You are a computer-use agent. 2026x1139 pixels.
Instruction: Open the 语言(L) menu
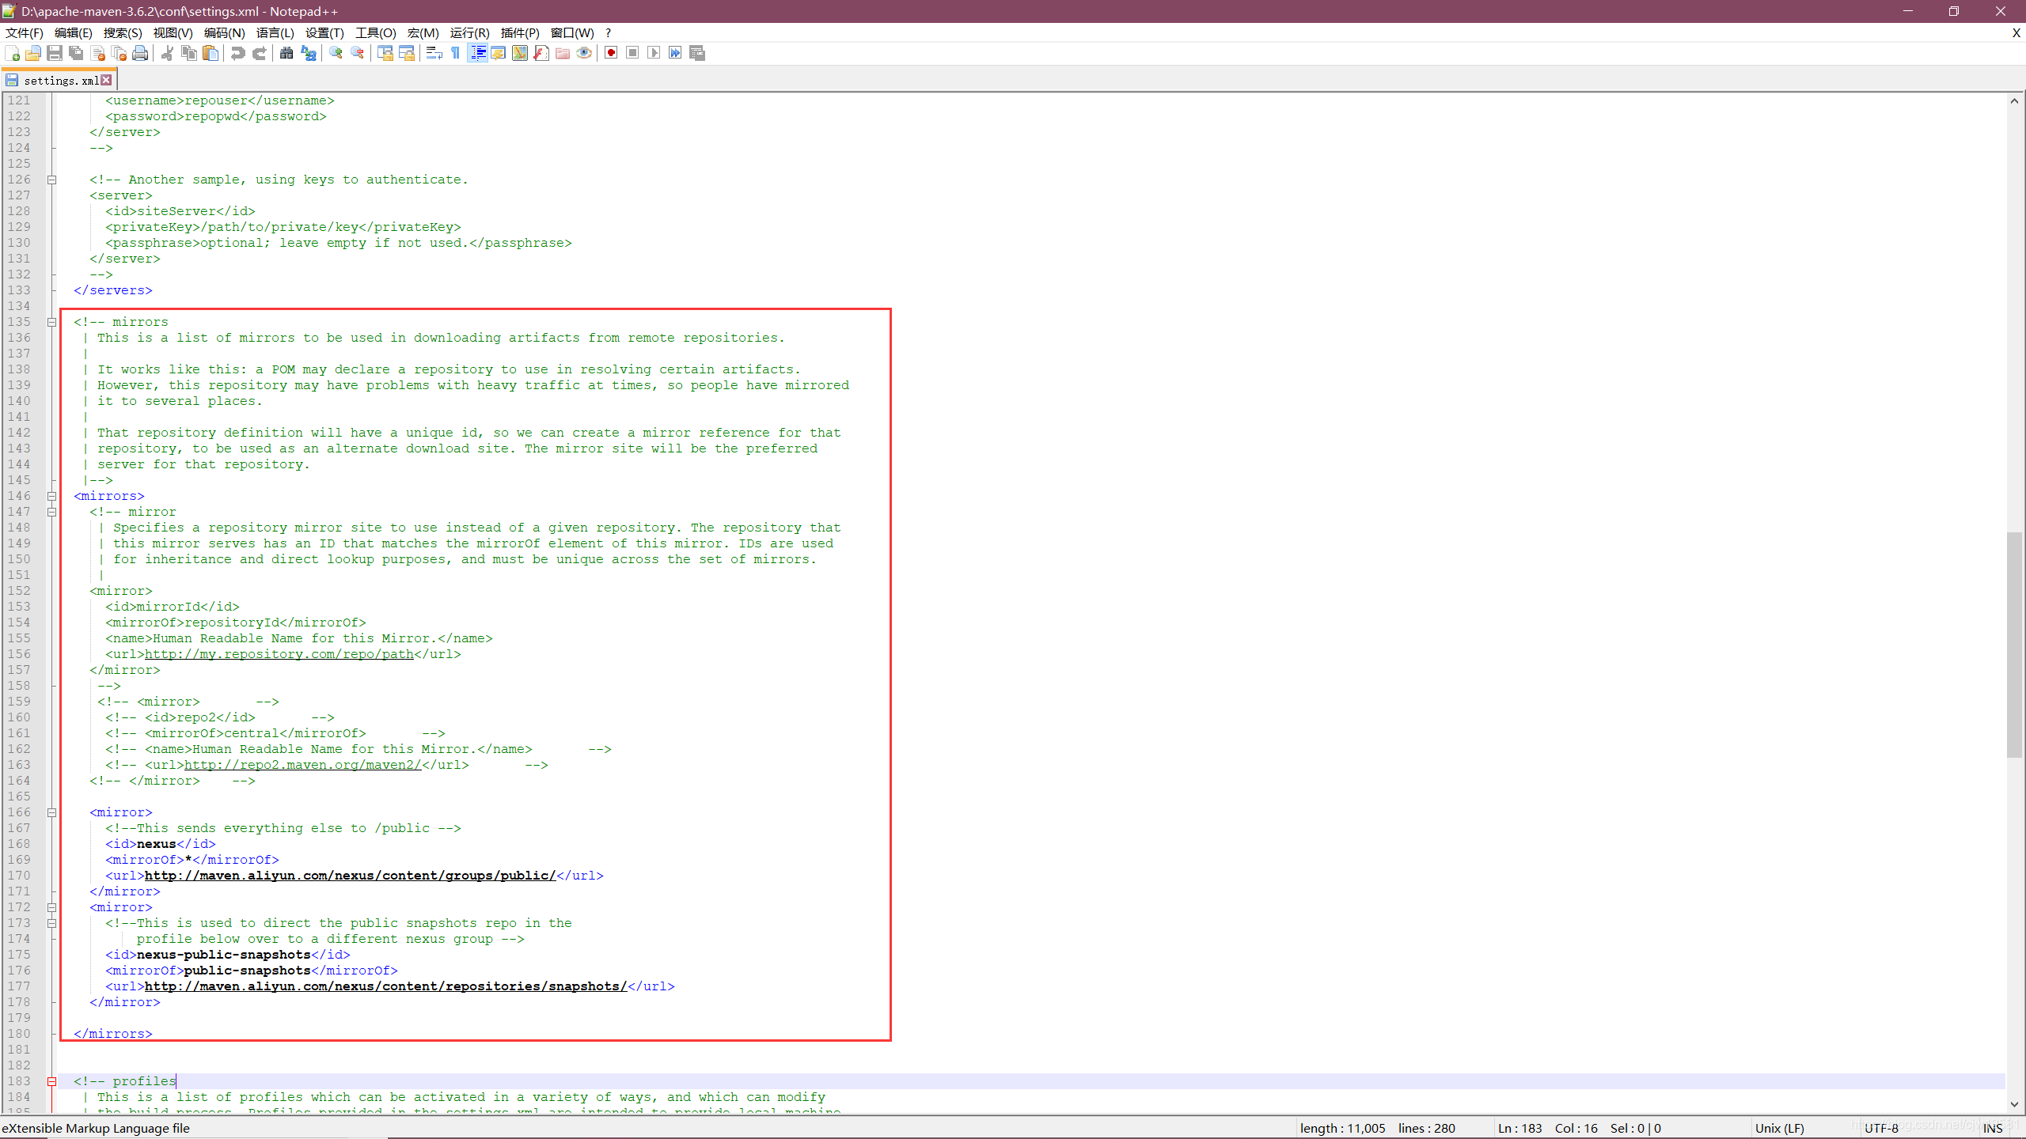click(275, 32)
